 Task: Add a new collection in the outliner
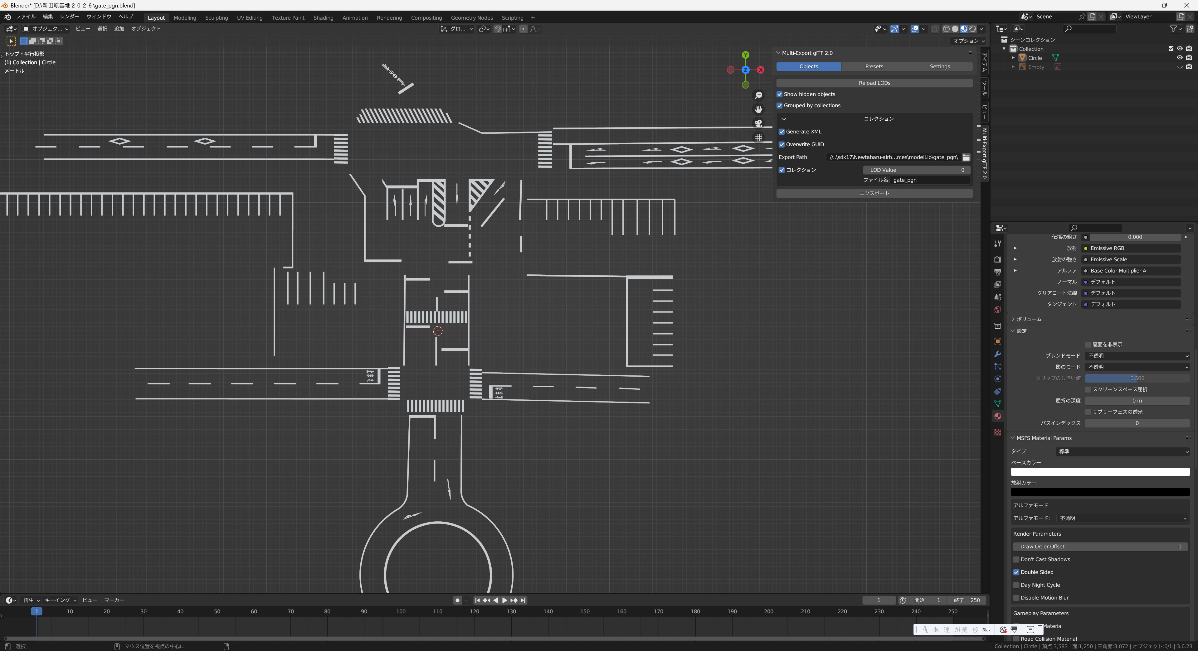(x=1190, y=29)
